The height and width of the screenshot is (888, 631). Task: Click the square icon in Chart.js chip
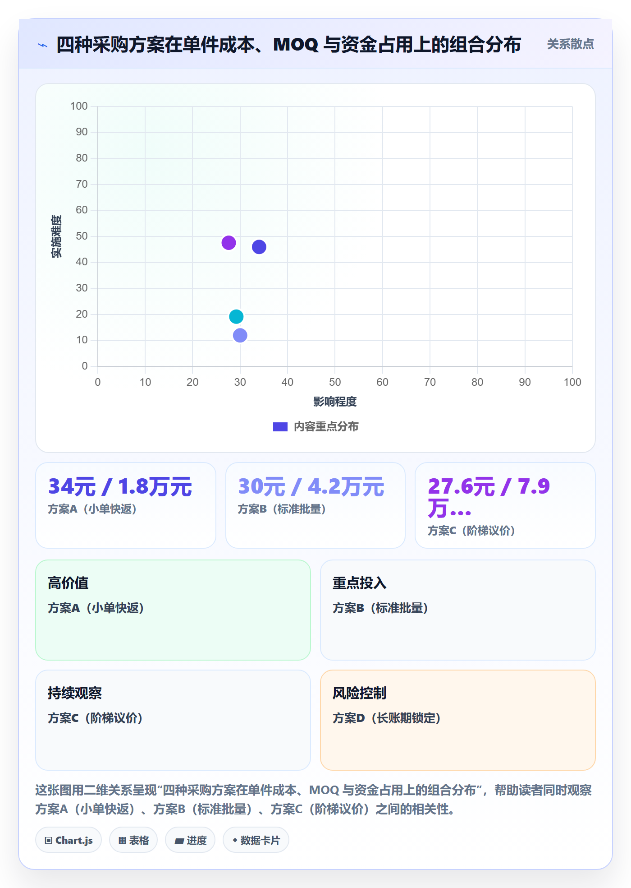tap(49, 841)
